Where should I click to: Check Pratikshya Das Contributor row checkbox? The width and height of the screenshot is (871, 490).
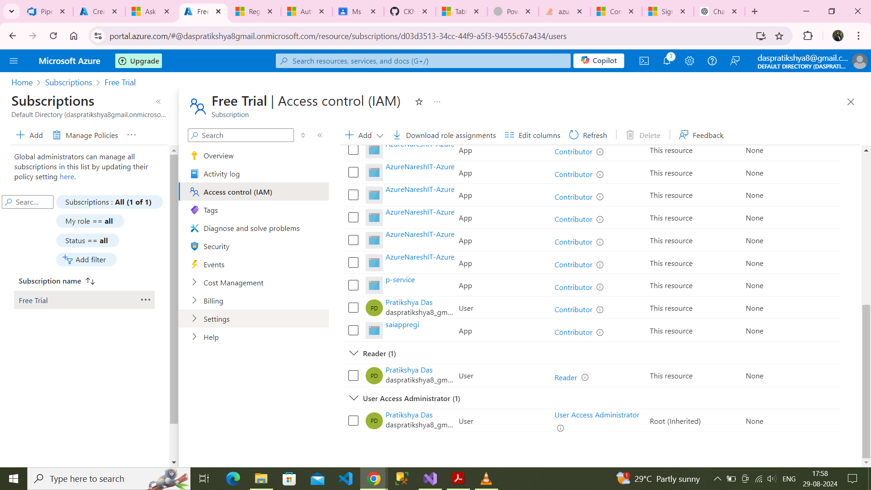(x=353, y=308)
